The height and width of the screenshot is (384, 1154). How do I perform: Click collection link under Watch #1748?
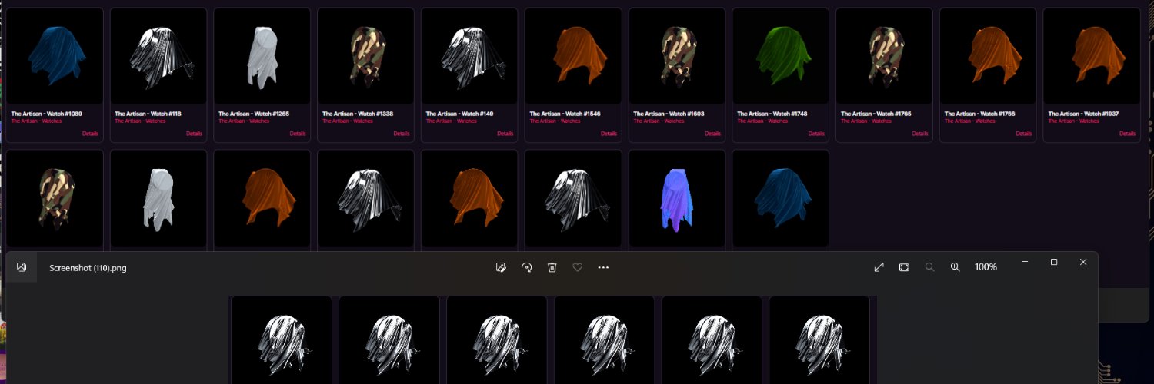762,121
